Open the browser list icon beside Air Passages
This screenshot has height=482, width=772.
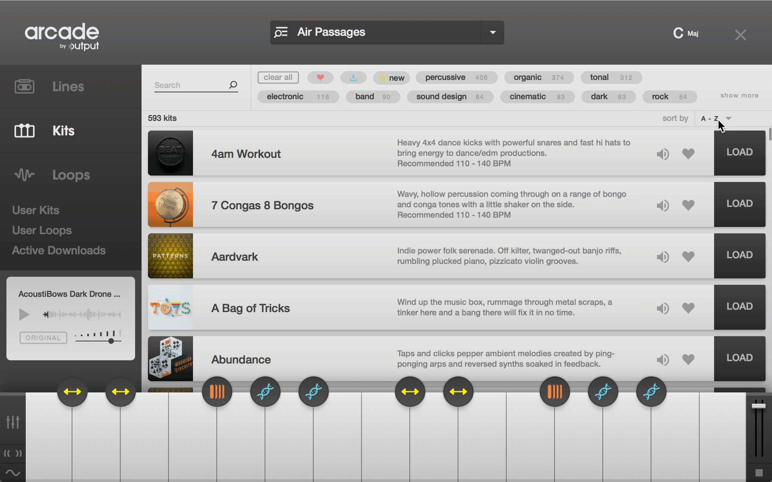(x=281, y=32)
